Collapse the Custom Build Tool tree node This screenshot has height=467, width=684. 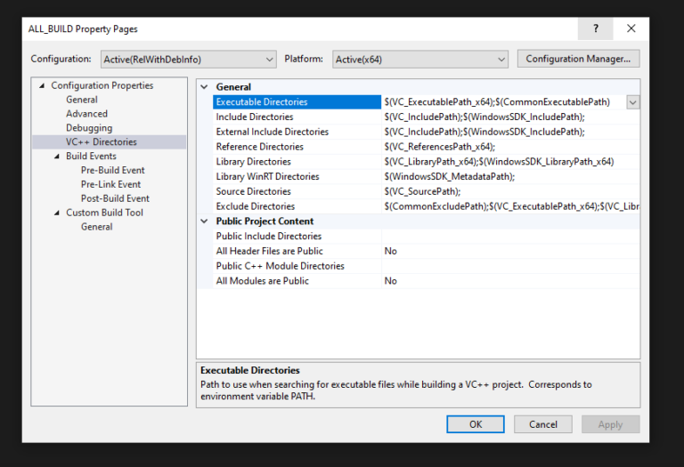tap(57, 213)
